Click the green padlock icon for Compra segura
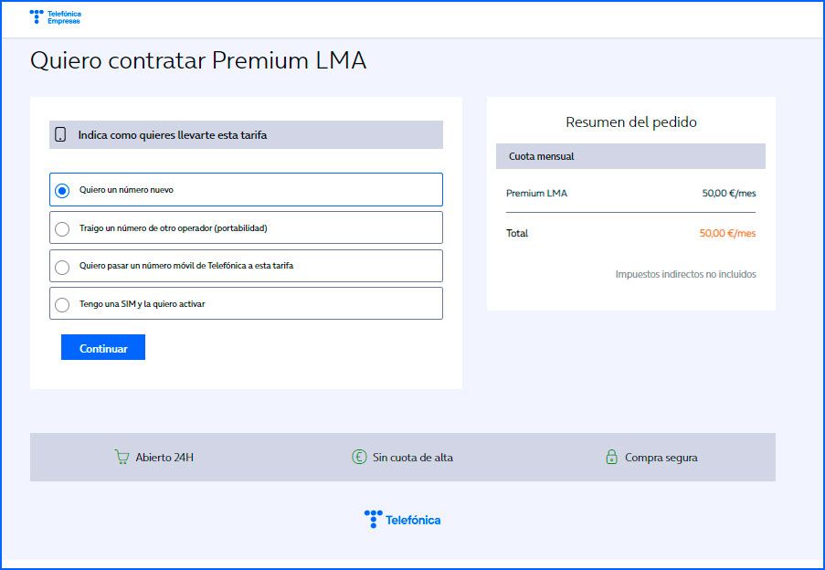This screenshot has width=825, height=570. click(x=610, y=457)
